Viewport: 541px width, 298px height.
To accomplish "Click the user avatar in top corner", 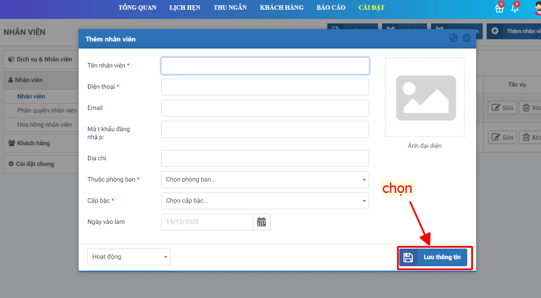I will click(x=537, y=8).
